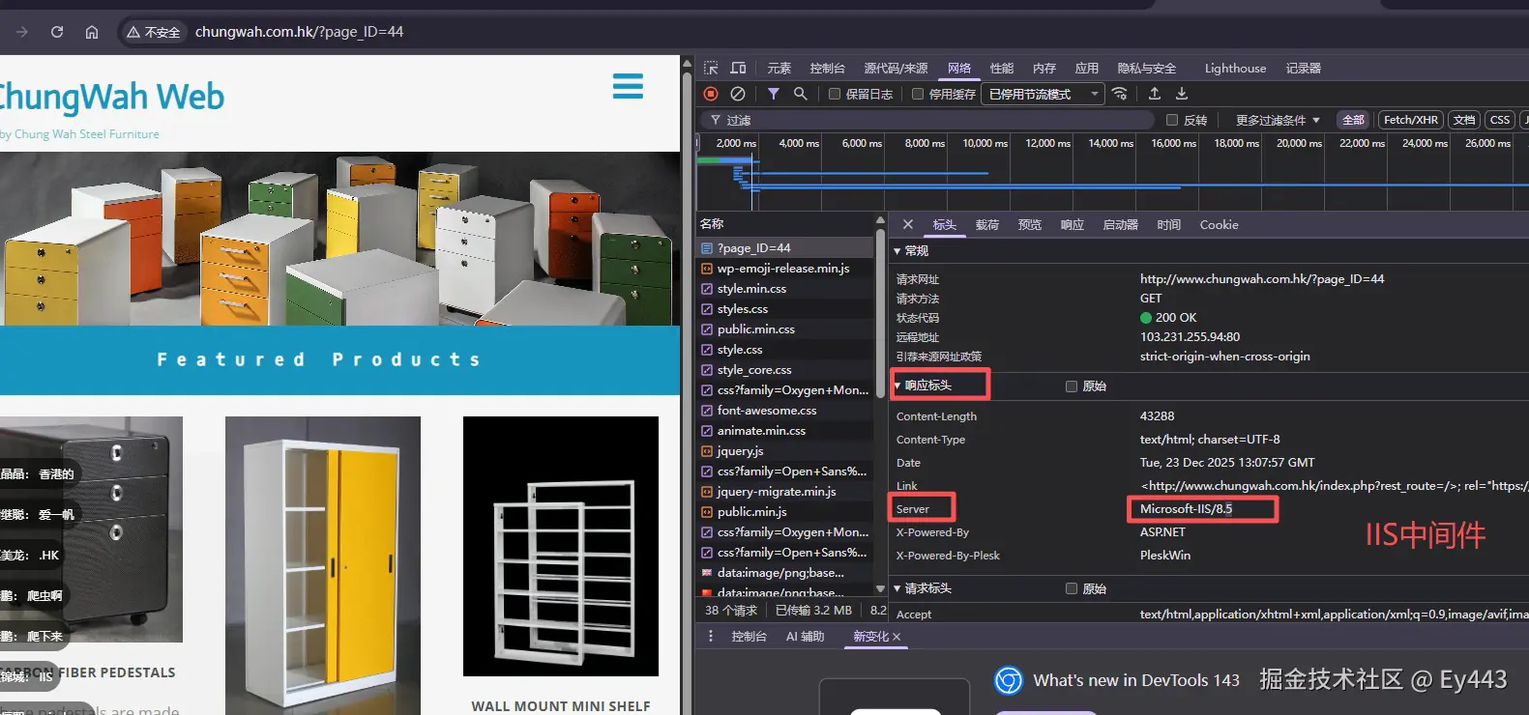Screen dimensions: 1529x715
Task: Switch to the Lighthouse panel tab
Action: [1235, 69]
